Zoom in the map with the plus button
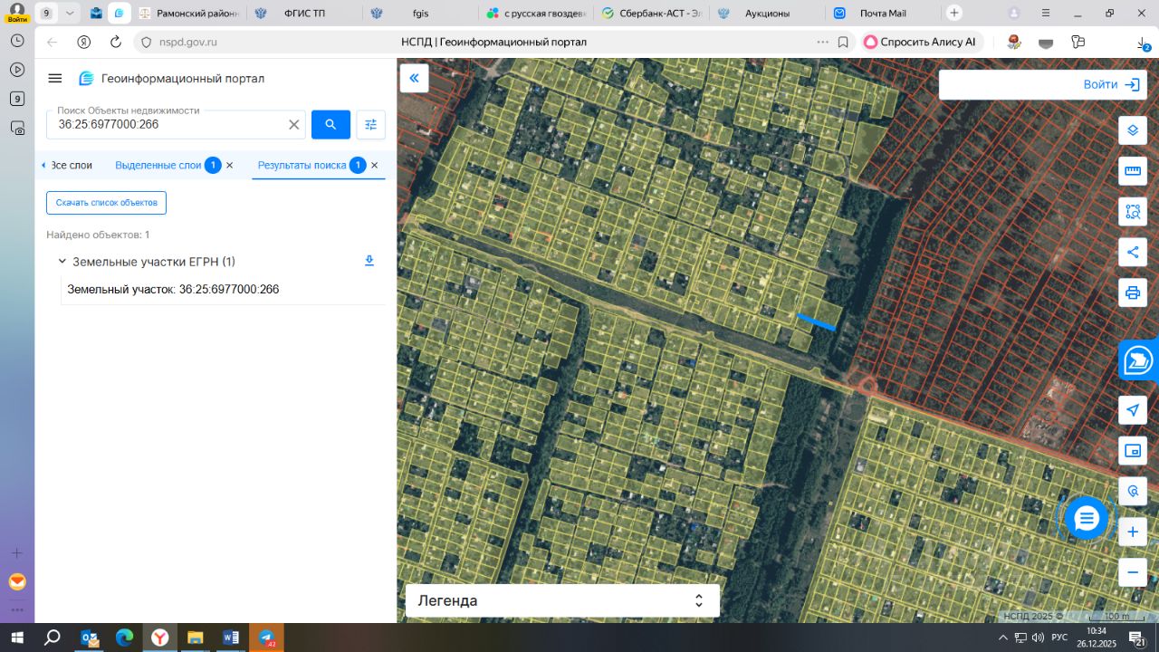Viewport: 1159px width, 652px height. click(x=1133, y=532)
